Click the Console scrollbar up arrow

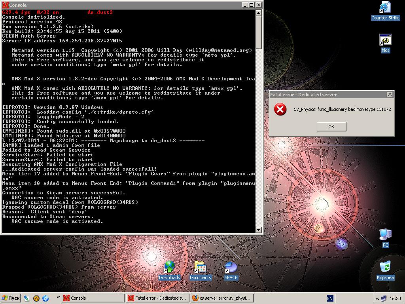259,13
